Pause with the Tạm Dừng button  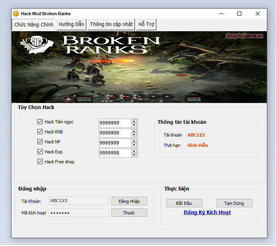pyautogui.click(x=234, y=203)
